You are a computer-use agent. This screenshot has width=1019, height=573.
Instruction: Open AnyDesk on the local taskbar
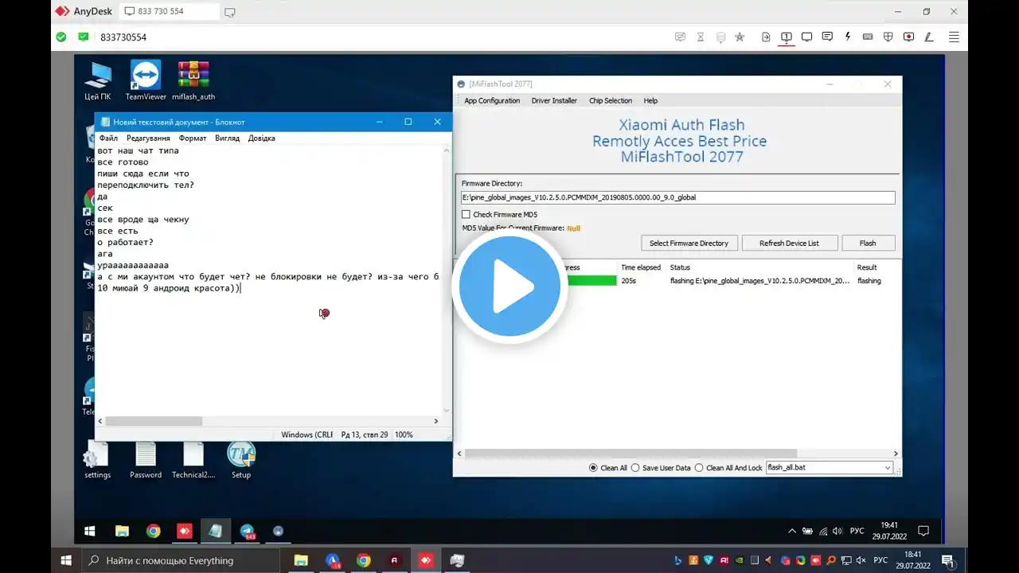(x=426, y=560)
